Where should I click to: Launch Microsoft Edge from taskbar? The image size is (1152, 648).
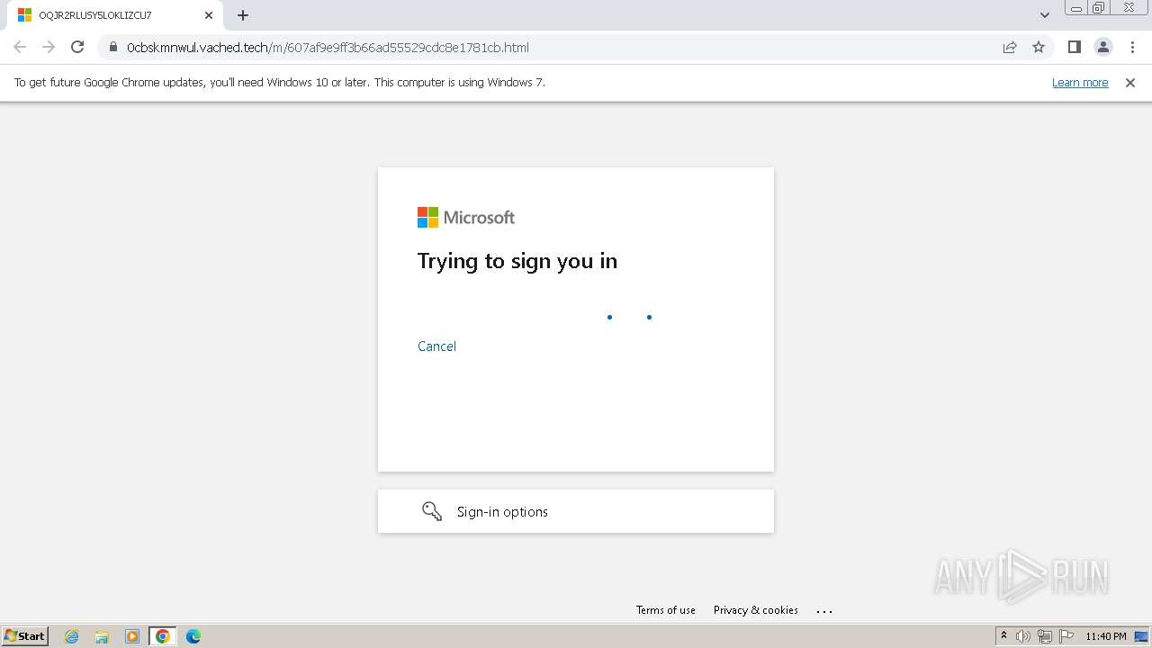(x=193, y=636)
